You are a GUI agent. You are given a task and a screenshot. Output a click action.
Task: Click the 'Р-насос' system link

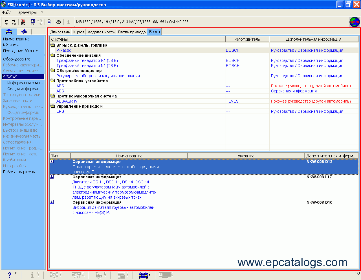coord(64,50)
